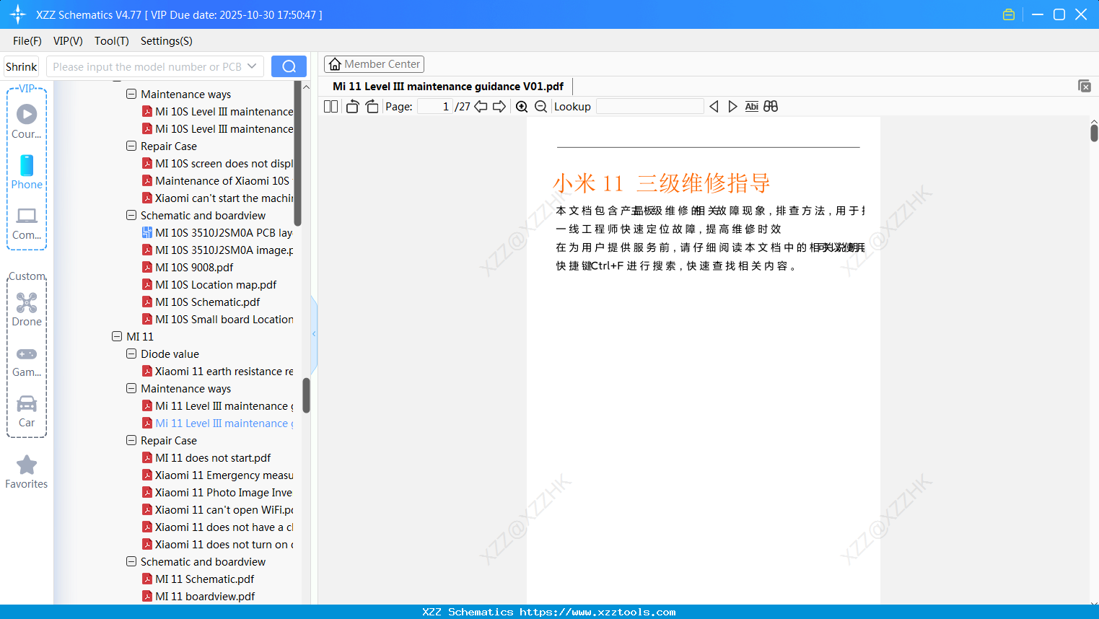Rotate the PDF page clockwise

[x=372, y=106]
